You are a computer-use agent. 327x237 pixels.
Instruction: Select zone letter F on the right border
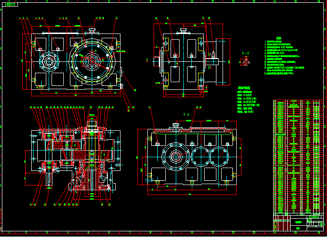[x=325, y=107]
